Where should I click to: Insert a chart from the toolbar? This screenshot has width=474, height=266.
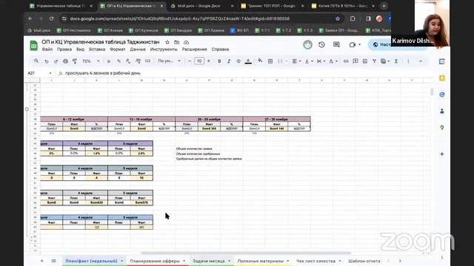coord(365,61)
